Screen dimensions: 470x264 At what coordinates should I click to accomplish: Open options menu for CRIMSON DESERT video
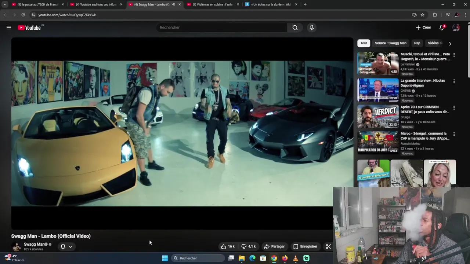[x=454, y=108]
